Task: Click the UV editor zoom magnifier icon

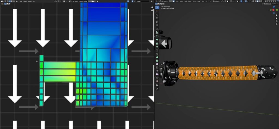Action: click(152, 7)
